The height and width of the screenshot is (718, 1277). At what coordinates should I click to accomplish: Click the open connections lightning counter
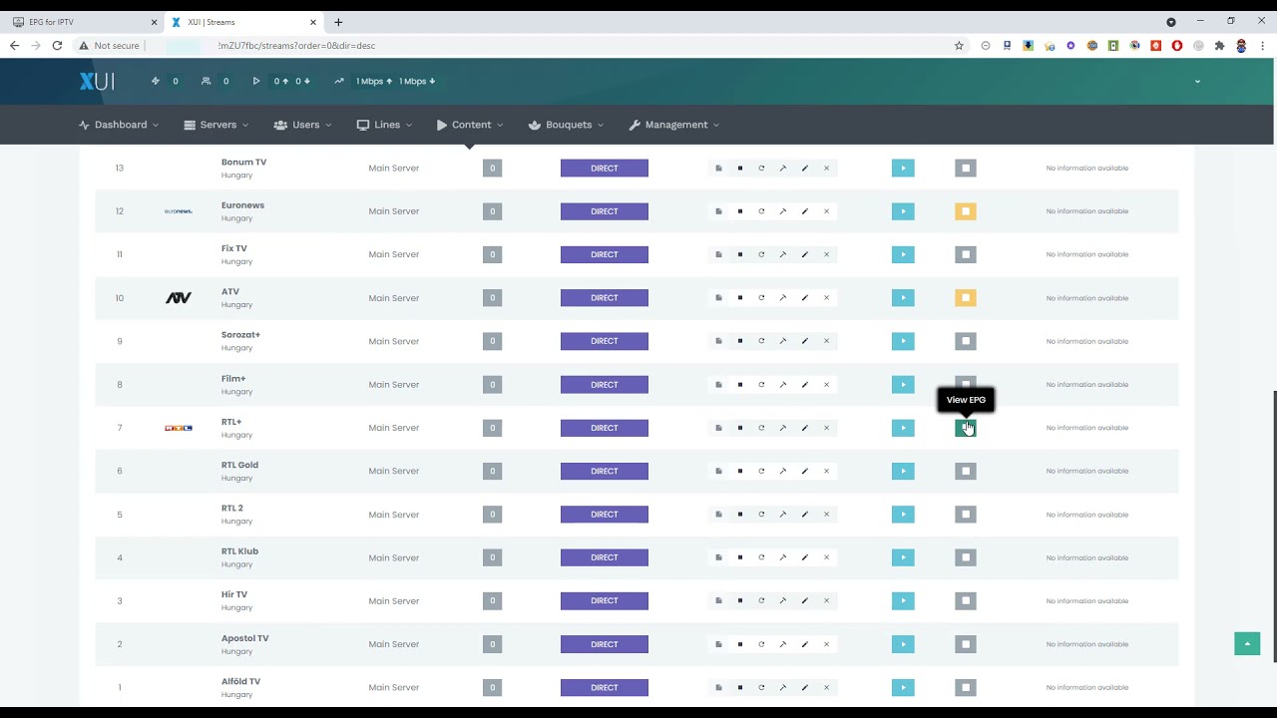[166, 82]
